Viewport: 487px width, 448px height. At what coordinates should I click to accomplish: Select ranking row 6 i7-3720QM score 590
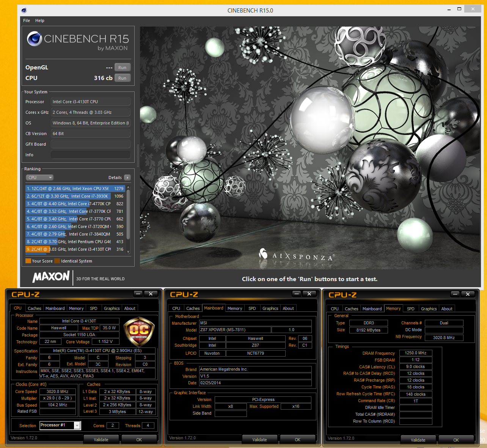coord(75,226)
